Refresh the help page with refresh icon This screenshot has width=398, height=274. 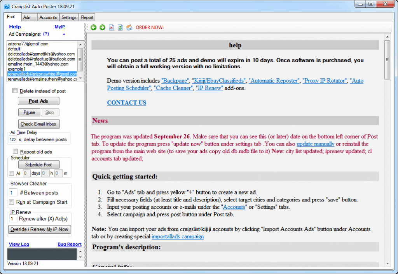(120, 28)
